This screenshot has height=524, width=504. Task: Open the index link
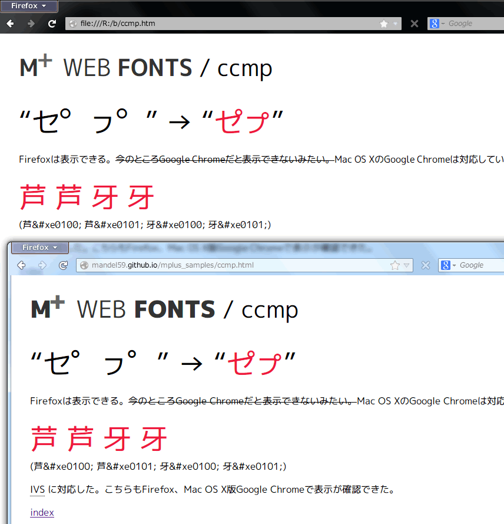[42, 512]
